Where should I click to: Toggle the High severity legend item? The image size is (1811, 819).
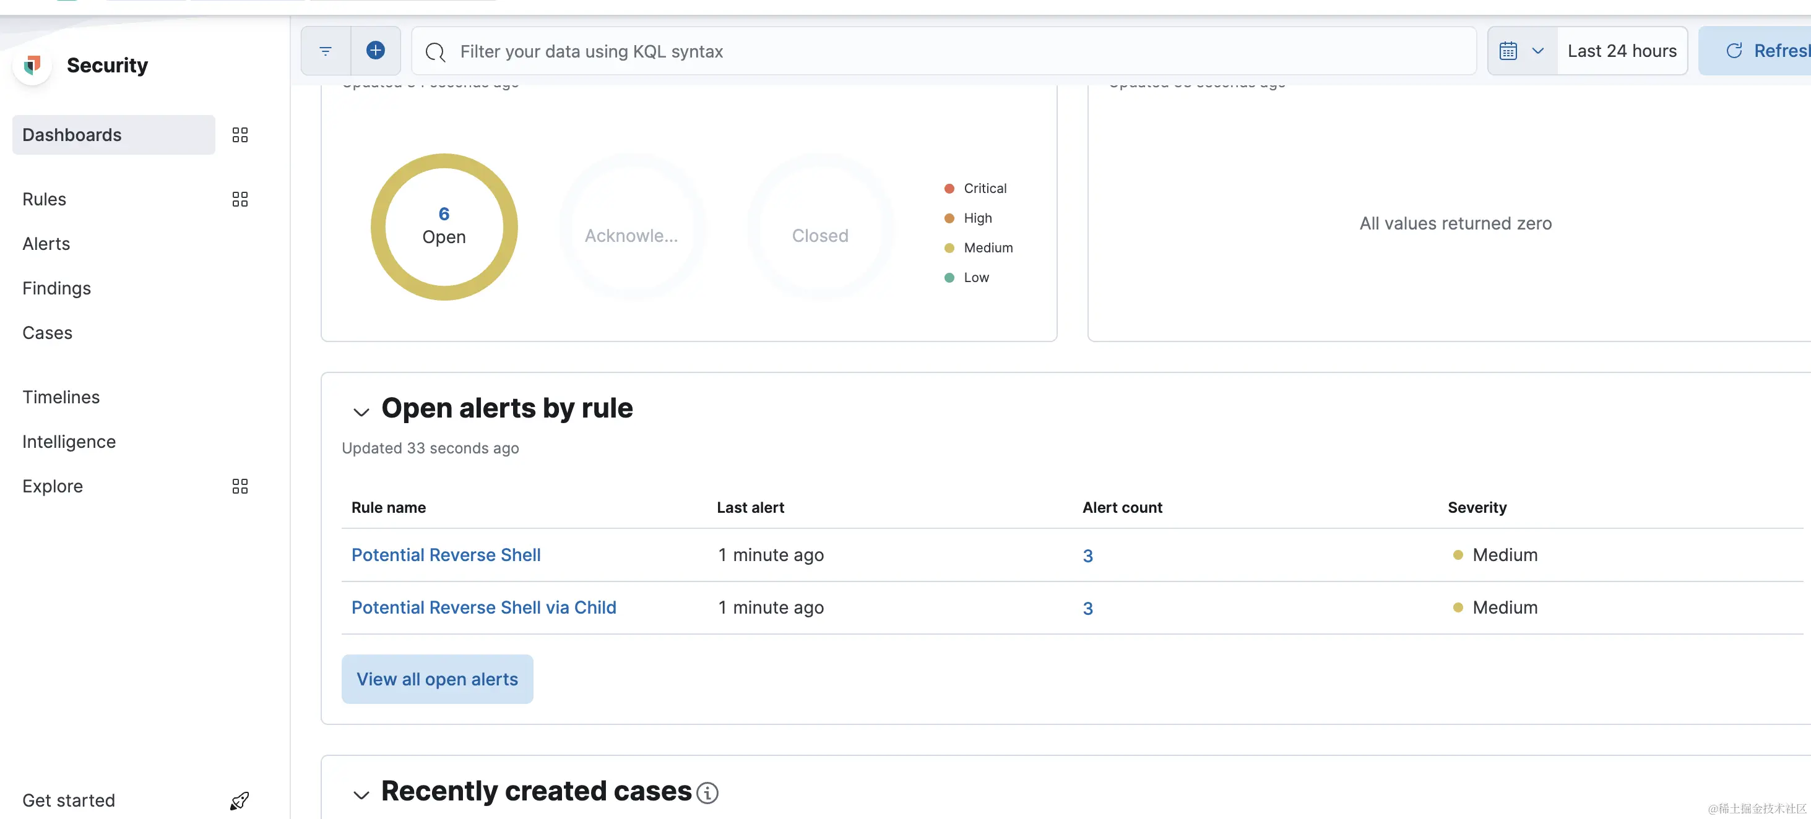click(977, 218)
